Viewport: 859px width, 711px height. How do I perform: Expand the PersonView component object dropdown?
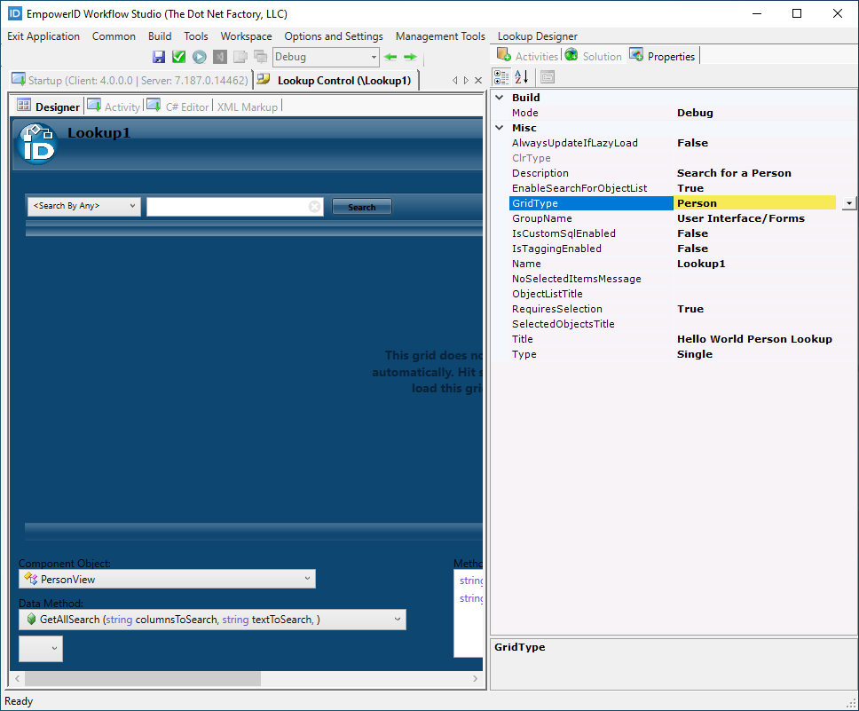coord(307,579)
